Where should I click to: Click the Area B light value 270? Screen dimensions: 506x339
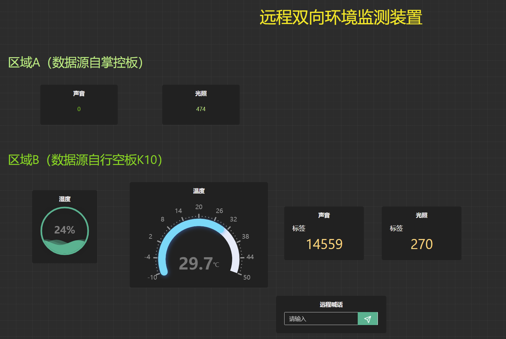click(422, 244)
